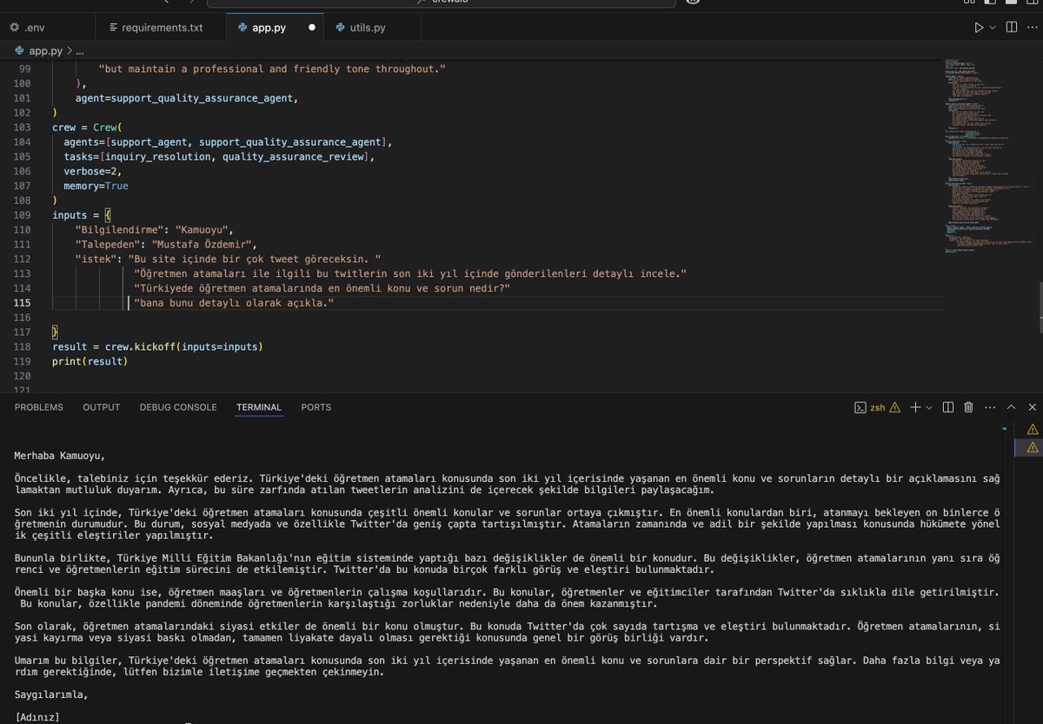Click on "crew = Crew(" code line
1043x724 pixels.
[x=87, y=128]
